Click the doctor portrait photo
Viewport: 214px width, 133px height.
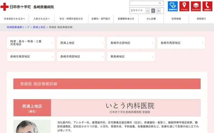32,126
